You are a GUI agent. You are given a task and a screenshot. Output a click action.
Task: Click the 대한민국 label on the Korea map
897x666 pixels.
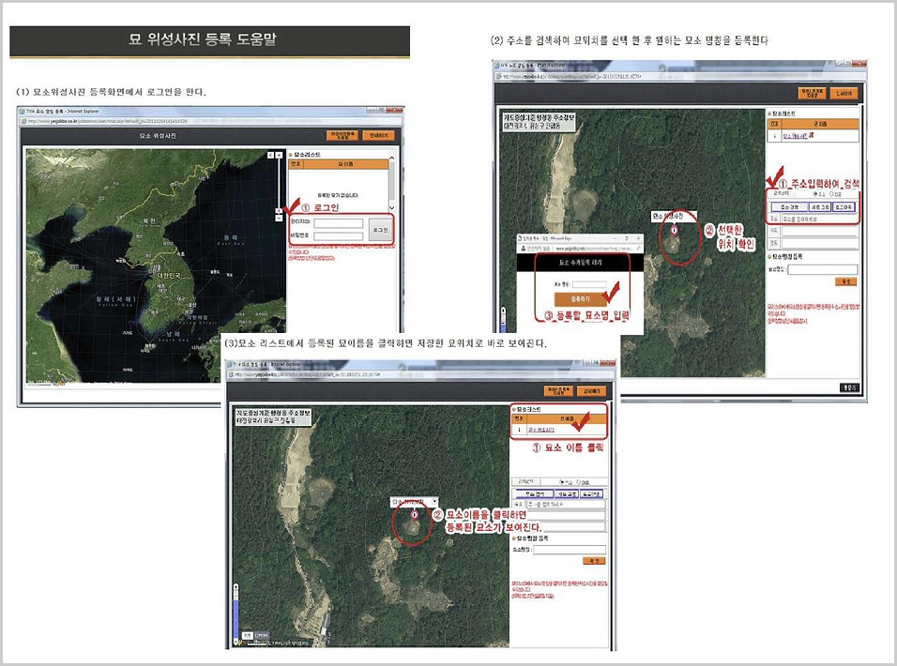[x=168, y=275]
